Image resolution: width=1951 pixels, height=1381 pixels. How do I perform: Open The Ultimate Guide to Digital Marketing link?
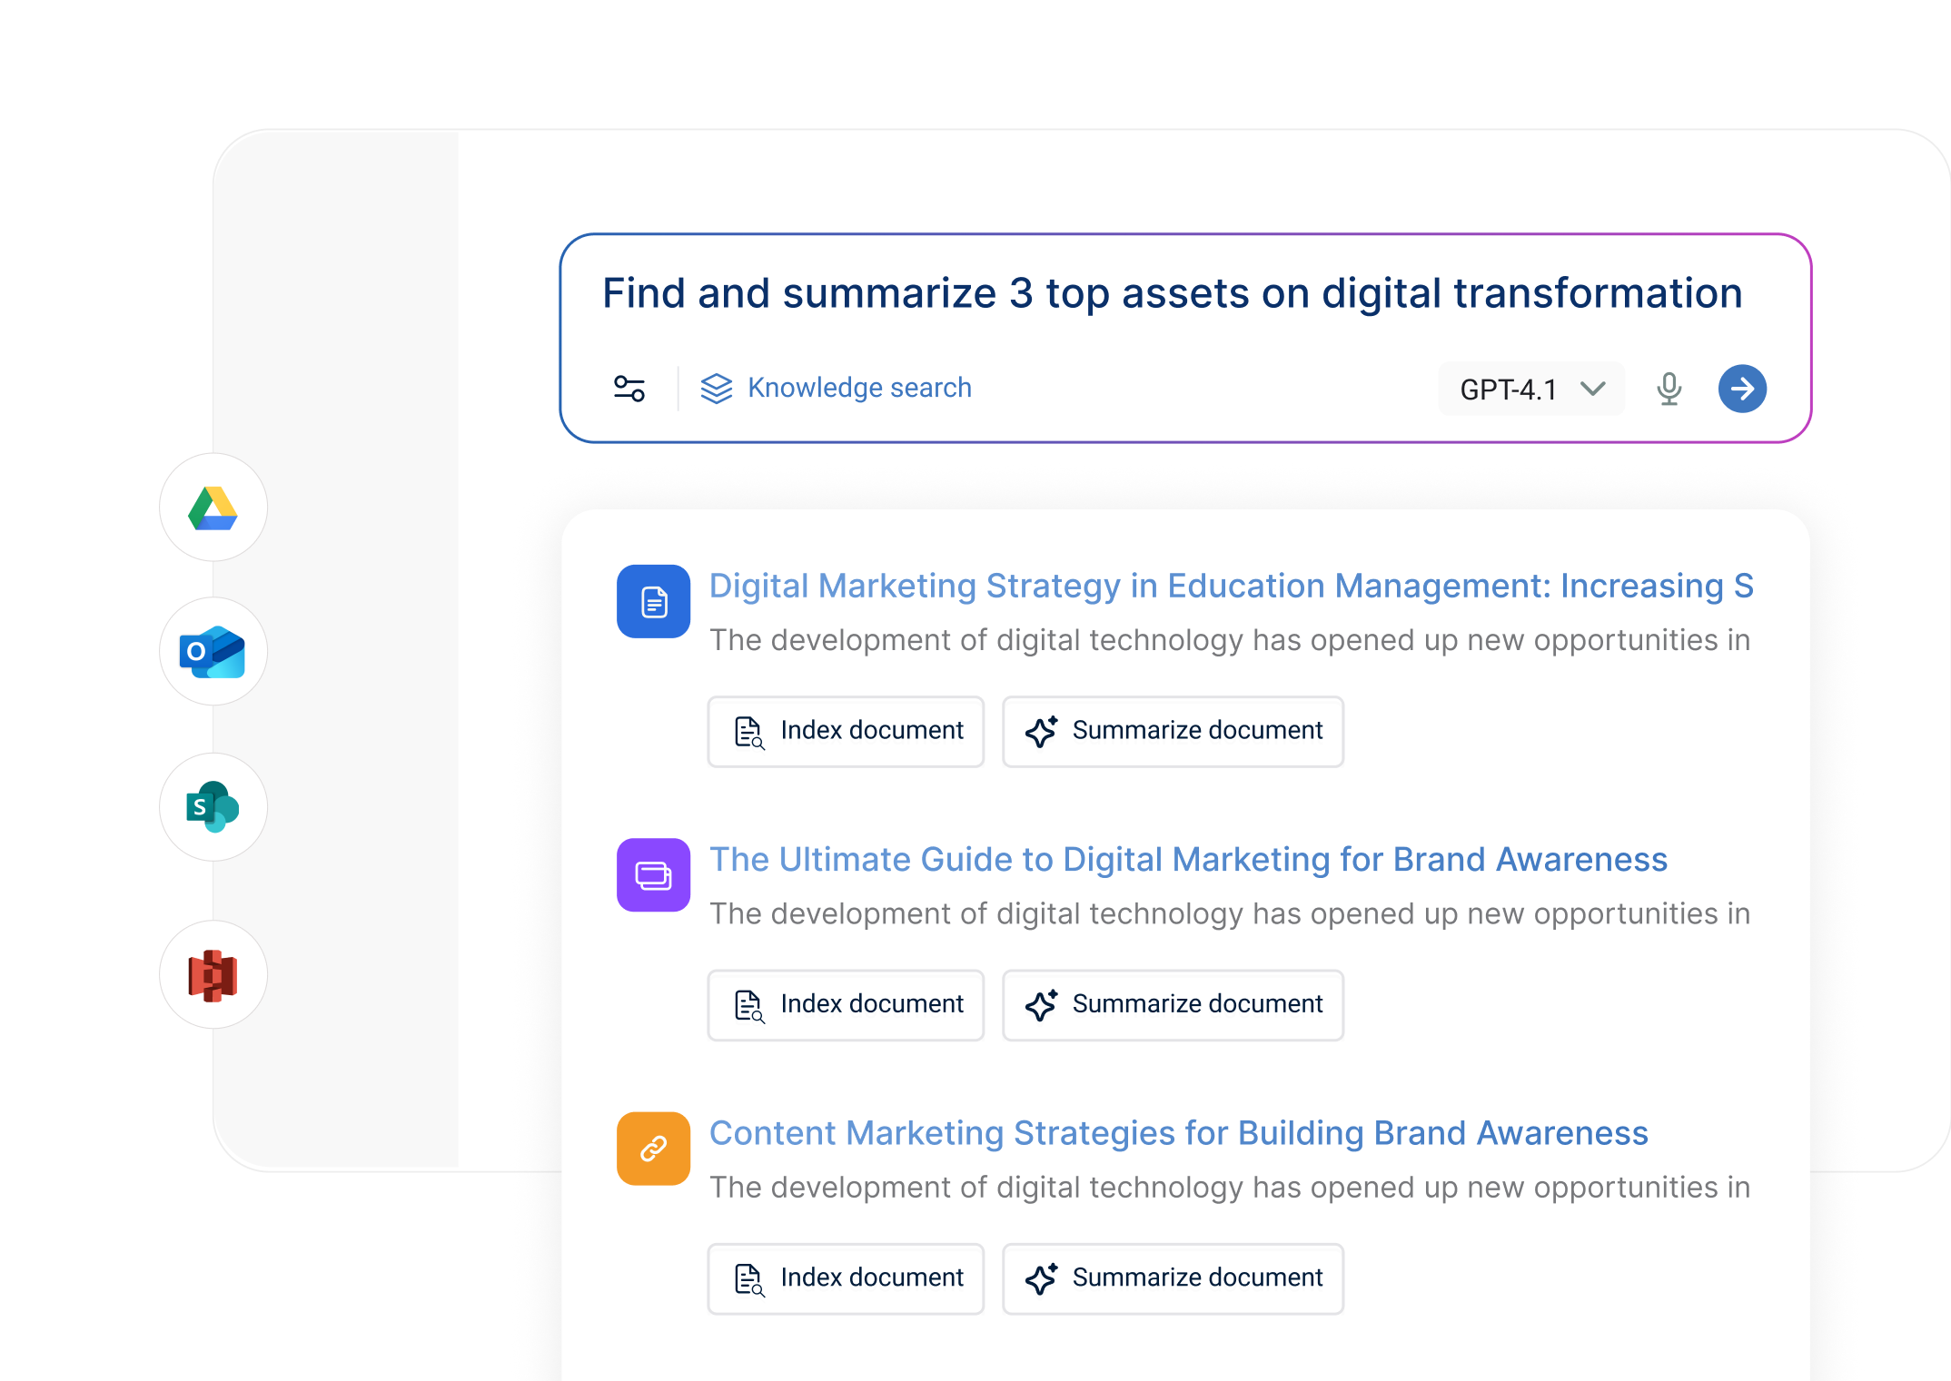coord(1188,860)
